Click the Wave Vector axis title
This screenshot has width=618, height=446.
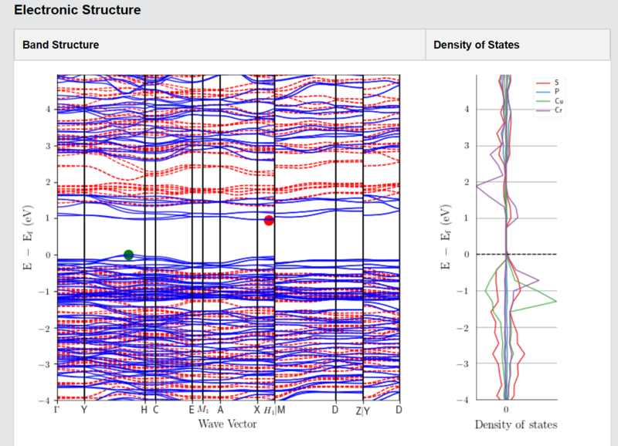click(227, 424)
